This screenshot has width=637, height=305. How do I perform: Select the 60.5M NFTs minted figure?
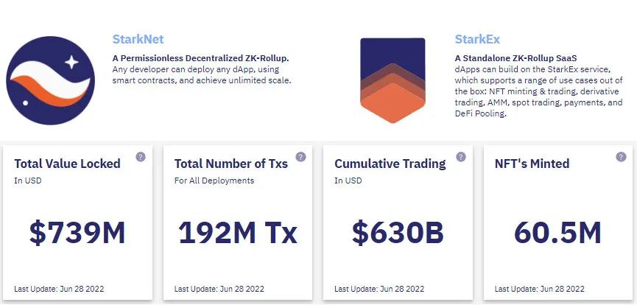point(557,233)
